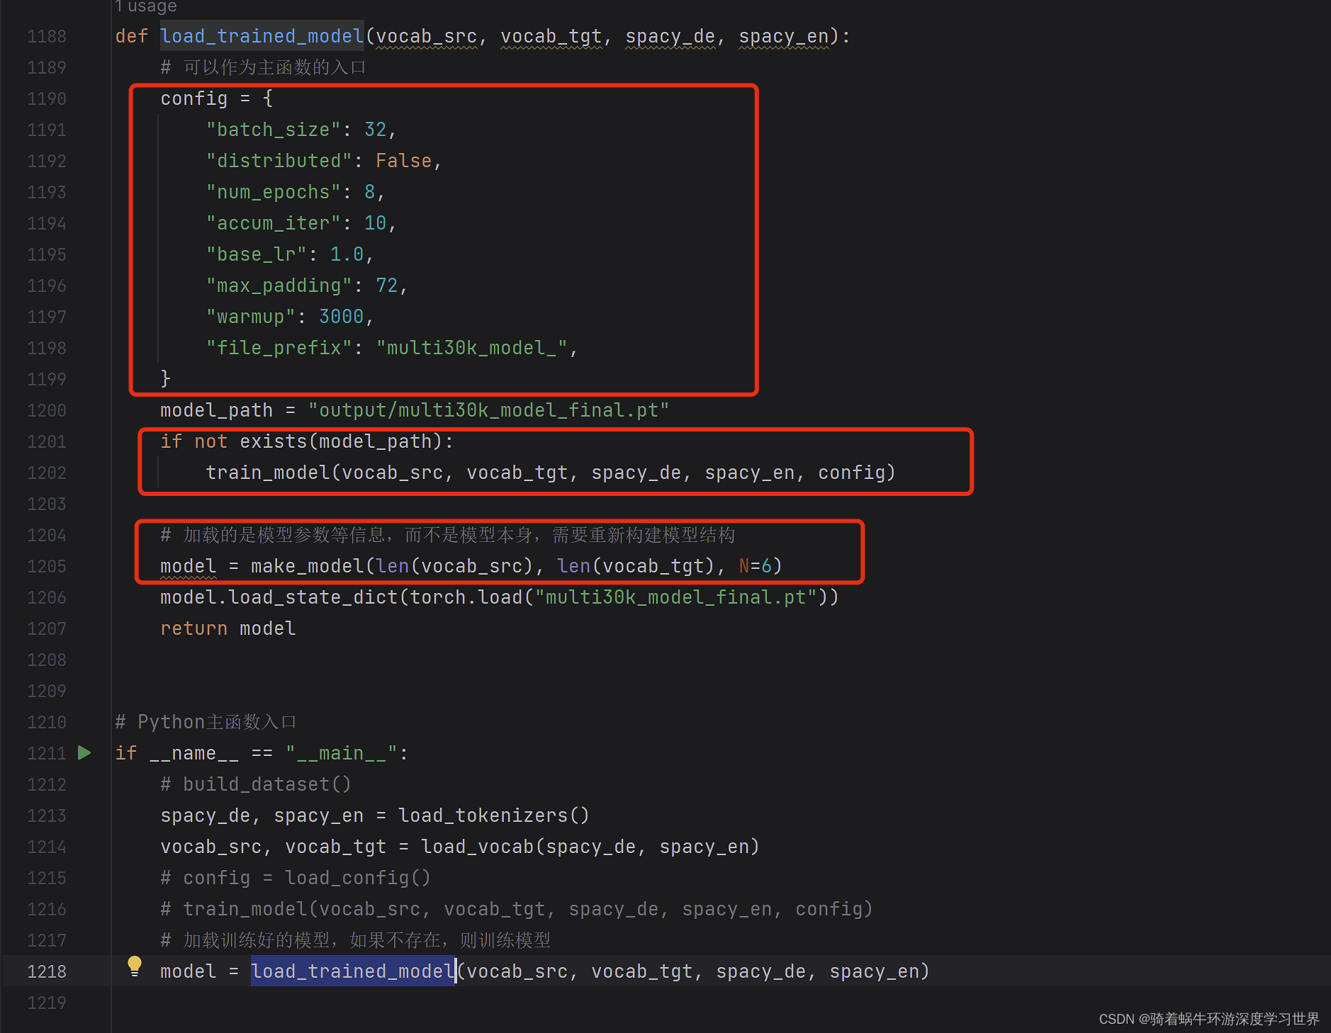Click the "__main__" string
Screen dimensions: 1331x1033
[341, 753]
